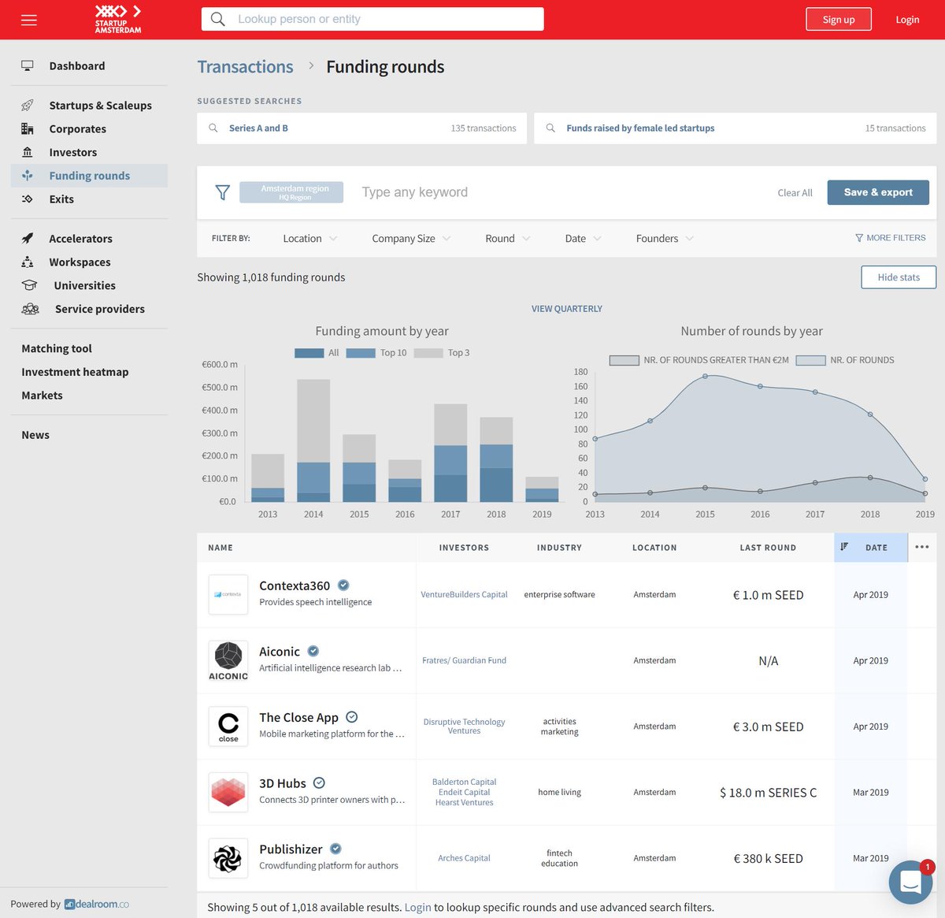The image size is (945, 918).
Task: Click the Universities graduation cap icon
Action: (x=30, y=285)
